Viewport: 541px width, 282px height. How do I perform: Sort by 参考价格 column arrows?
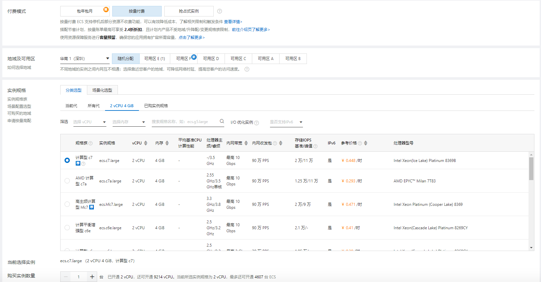pyautogui.click(x=365, y=143)
